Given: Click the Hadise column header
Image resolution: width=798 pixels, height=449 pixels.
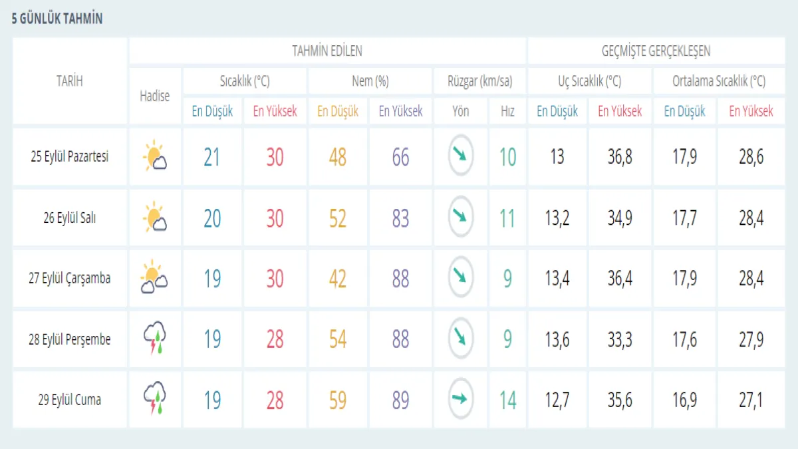Looking at the screenshot, I should point(154,96).
